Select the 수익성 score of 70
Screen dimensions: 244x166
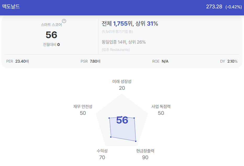[x=102, y=157]
